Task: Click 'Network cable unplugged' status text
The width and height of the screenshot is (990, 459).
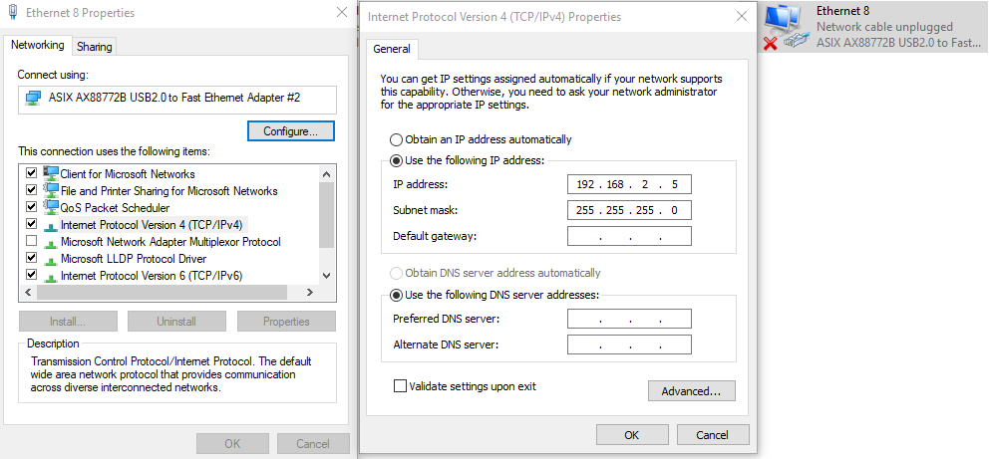Action: [x=884, y=27]
